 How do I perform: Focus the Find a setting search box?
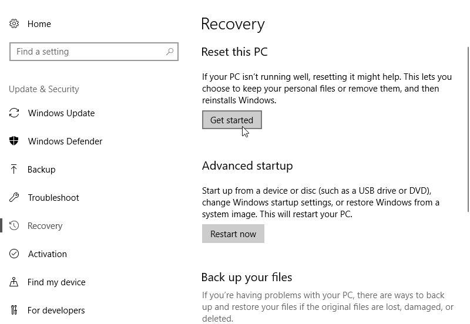88,52
